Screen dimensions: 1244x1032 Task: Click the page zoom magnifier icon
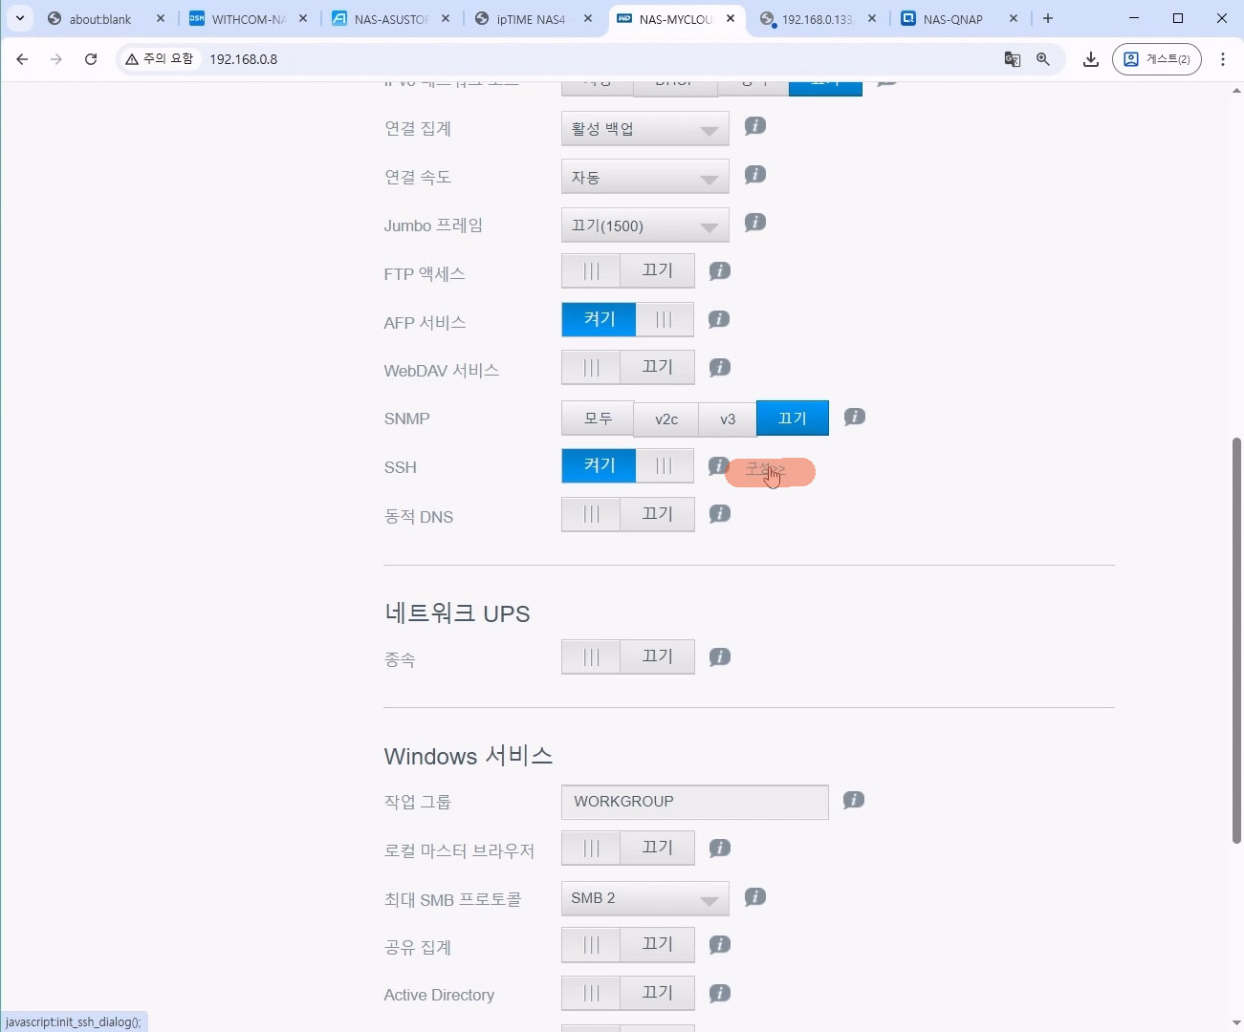click(1043, 59)
